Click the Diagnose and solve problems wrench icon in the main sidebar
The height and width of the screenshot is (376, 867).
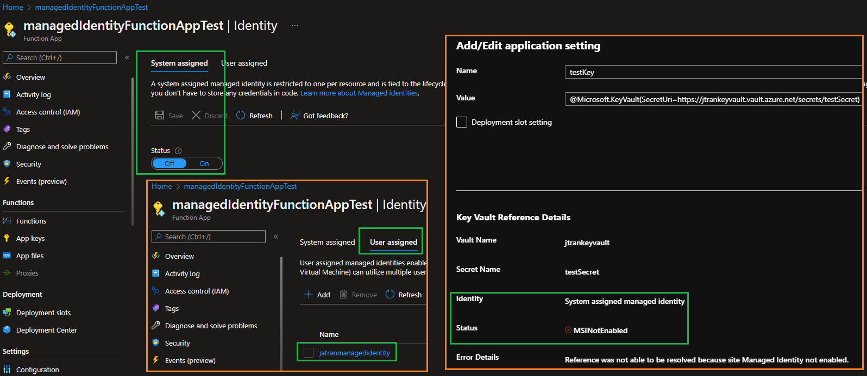(7, 146)
